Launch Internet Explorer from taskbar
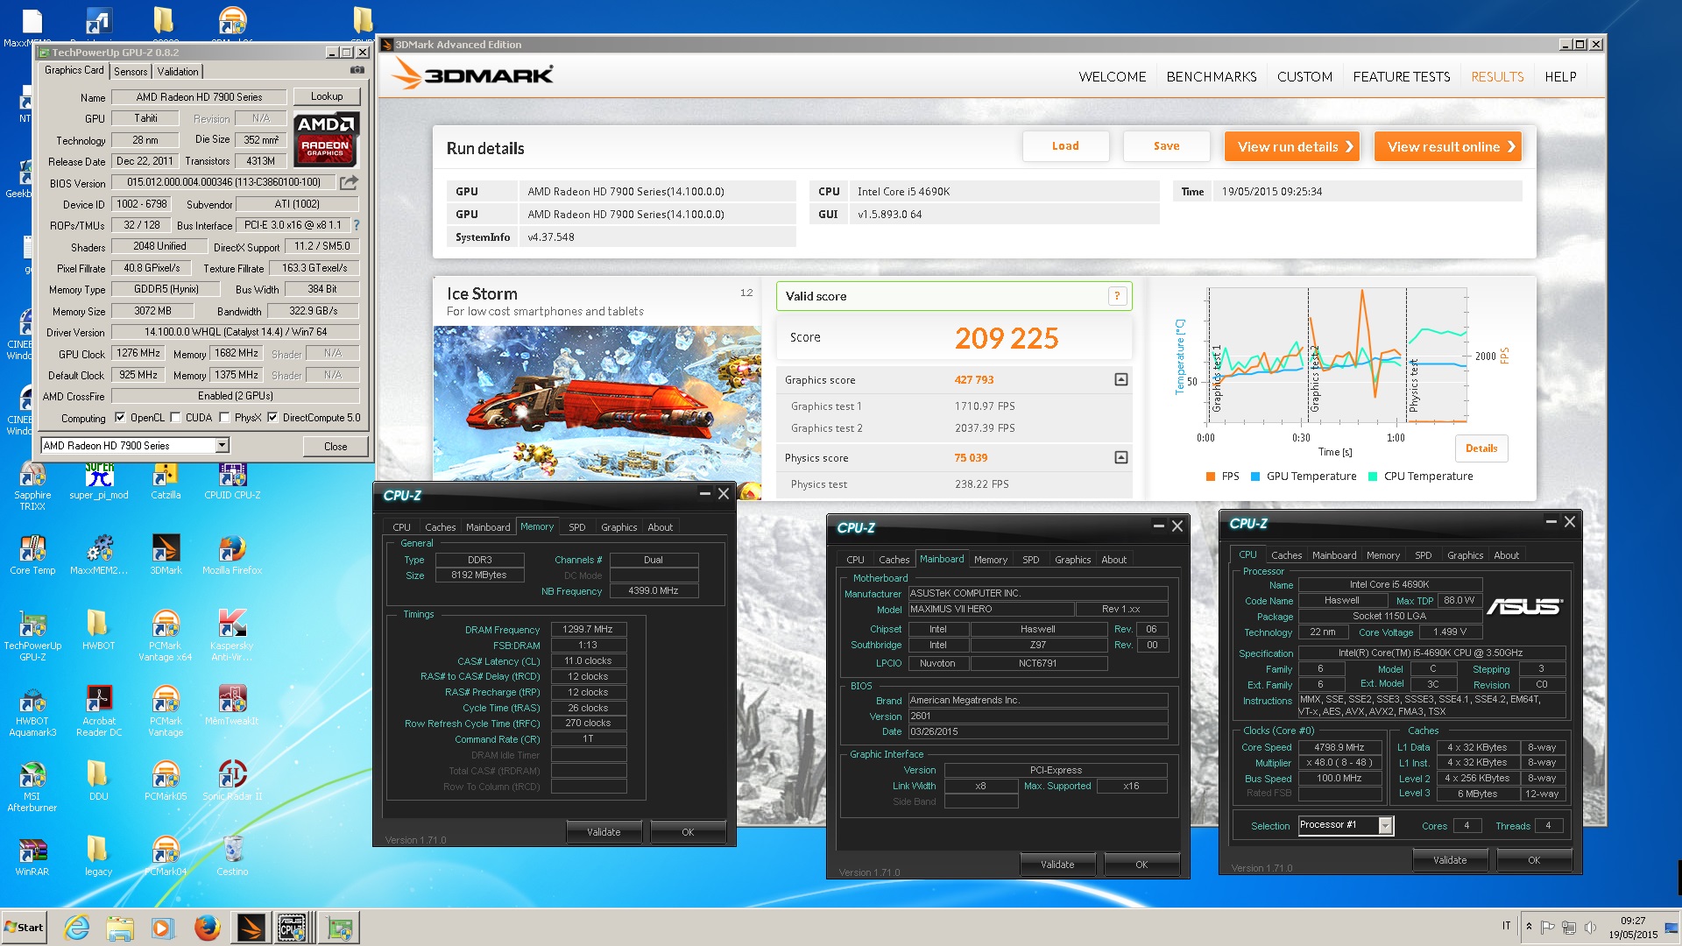1682x946 pixels. coord(77,928)
